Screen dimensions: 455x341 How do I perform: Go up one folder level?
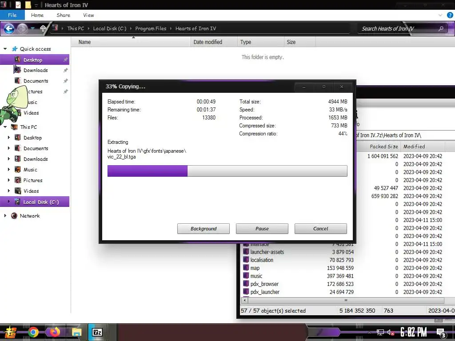point(43,28)
